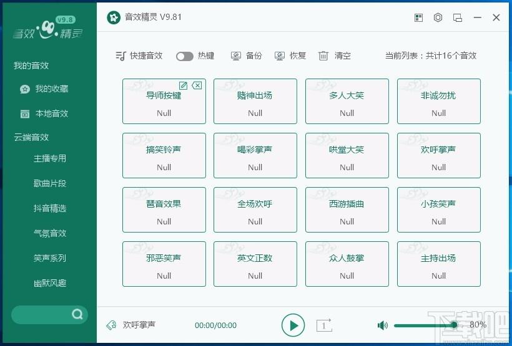Play the 西游插曲 sound card
The height and width of the screenshot is (346, 512).
point(347,209)
